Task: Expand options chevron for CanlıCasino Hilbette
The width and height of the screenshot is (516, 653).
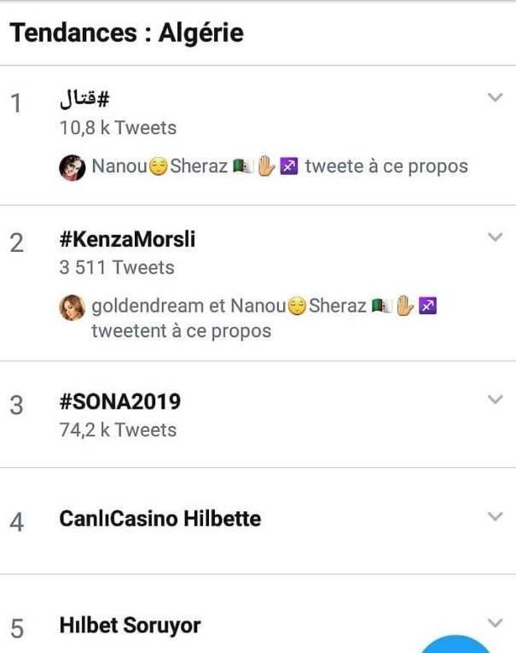Action: [x=495, y=516]
